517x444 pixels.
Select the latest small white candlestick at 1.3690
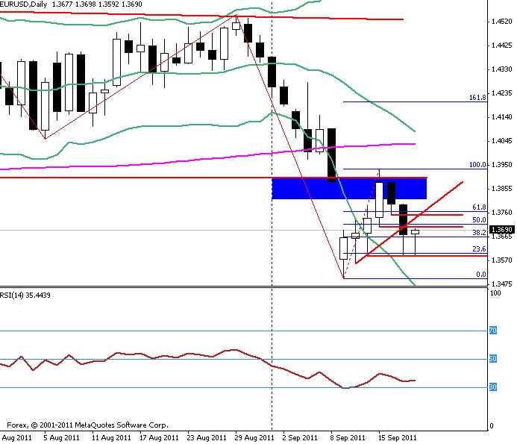(x=415, y=232)
